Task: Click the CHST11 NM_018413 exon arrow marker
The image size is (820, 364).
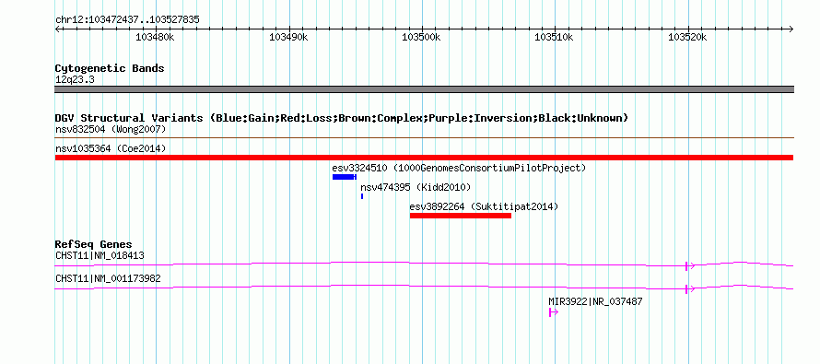Action: pyautogui.click(x=690, y=265)
